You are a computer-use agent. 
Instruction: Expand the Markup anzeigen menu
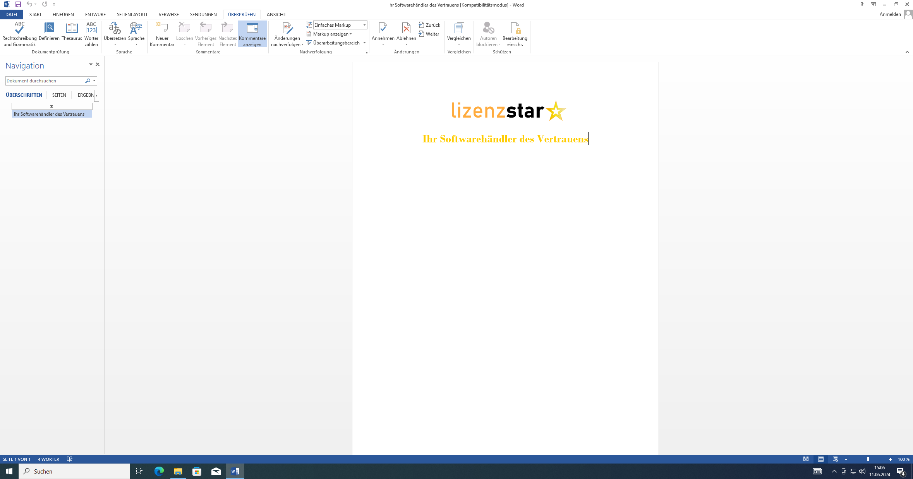click(x=329, y=34)
